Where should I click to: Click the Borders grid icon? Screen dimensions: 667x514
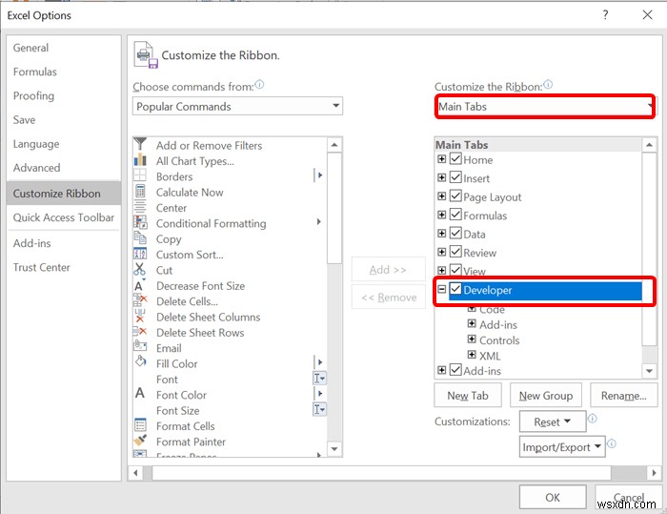(140, 175)
